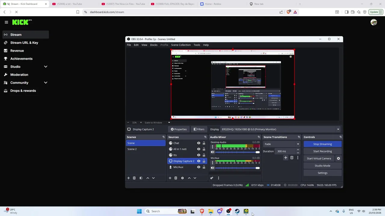Open the OBS Tools menu
Image resolution: width=385 pixels, height=216 pixels.
point(197,45)
